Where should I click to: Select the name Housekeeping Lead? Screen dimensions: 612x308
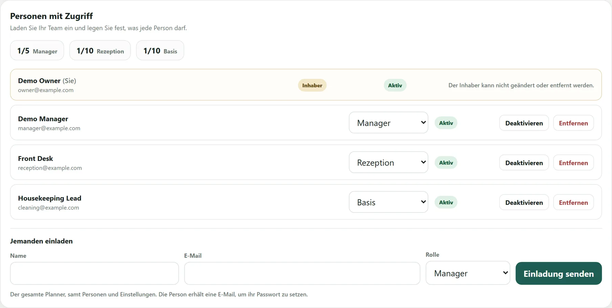[x=50, y=198]
